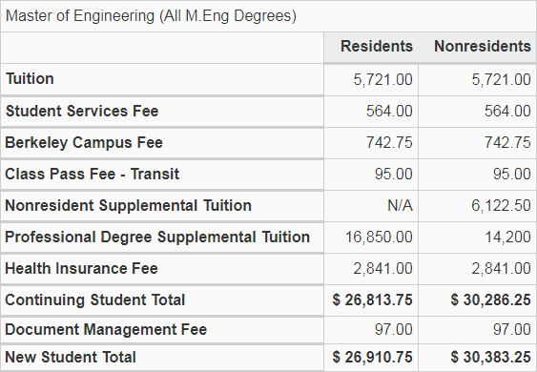Screen dimensions: 537x372
Task: Select the Nonresidents column header
Action: pos(483,46)
